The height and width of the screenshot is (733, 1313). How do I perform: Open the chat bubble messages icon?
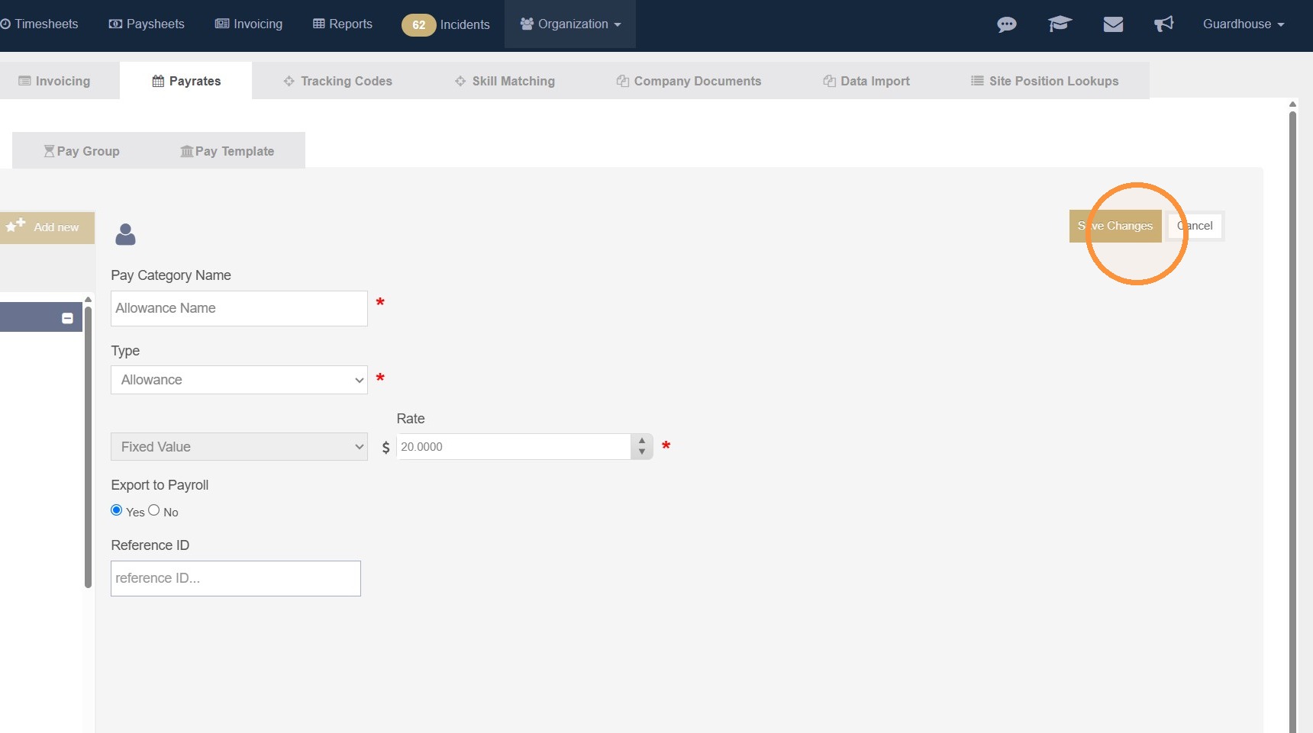pos(1006,24)
